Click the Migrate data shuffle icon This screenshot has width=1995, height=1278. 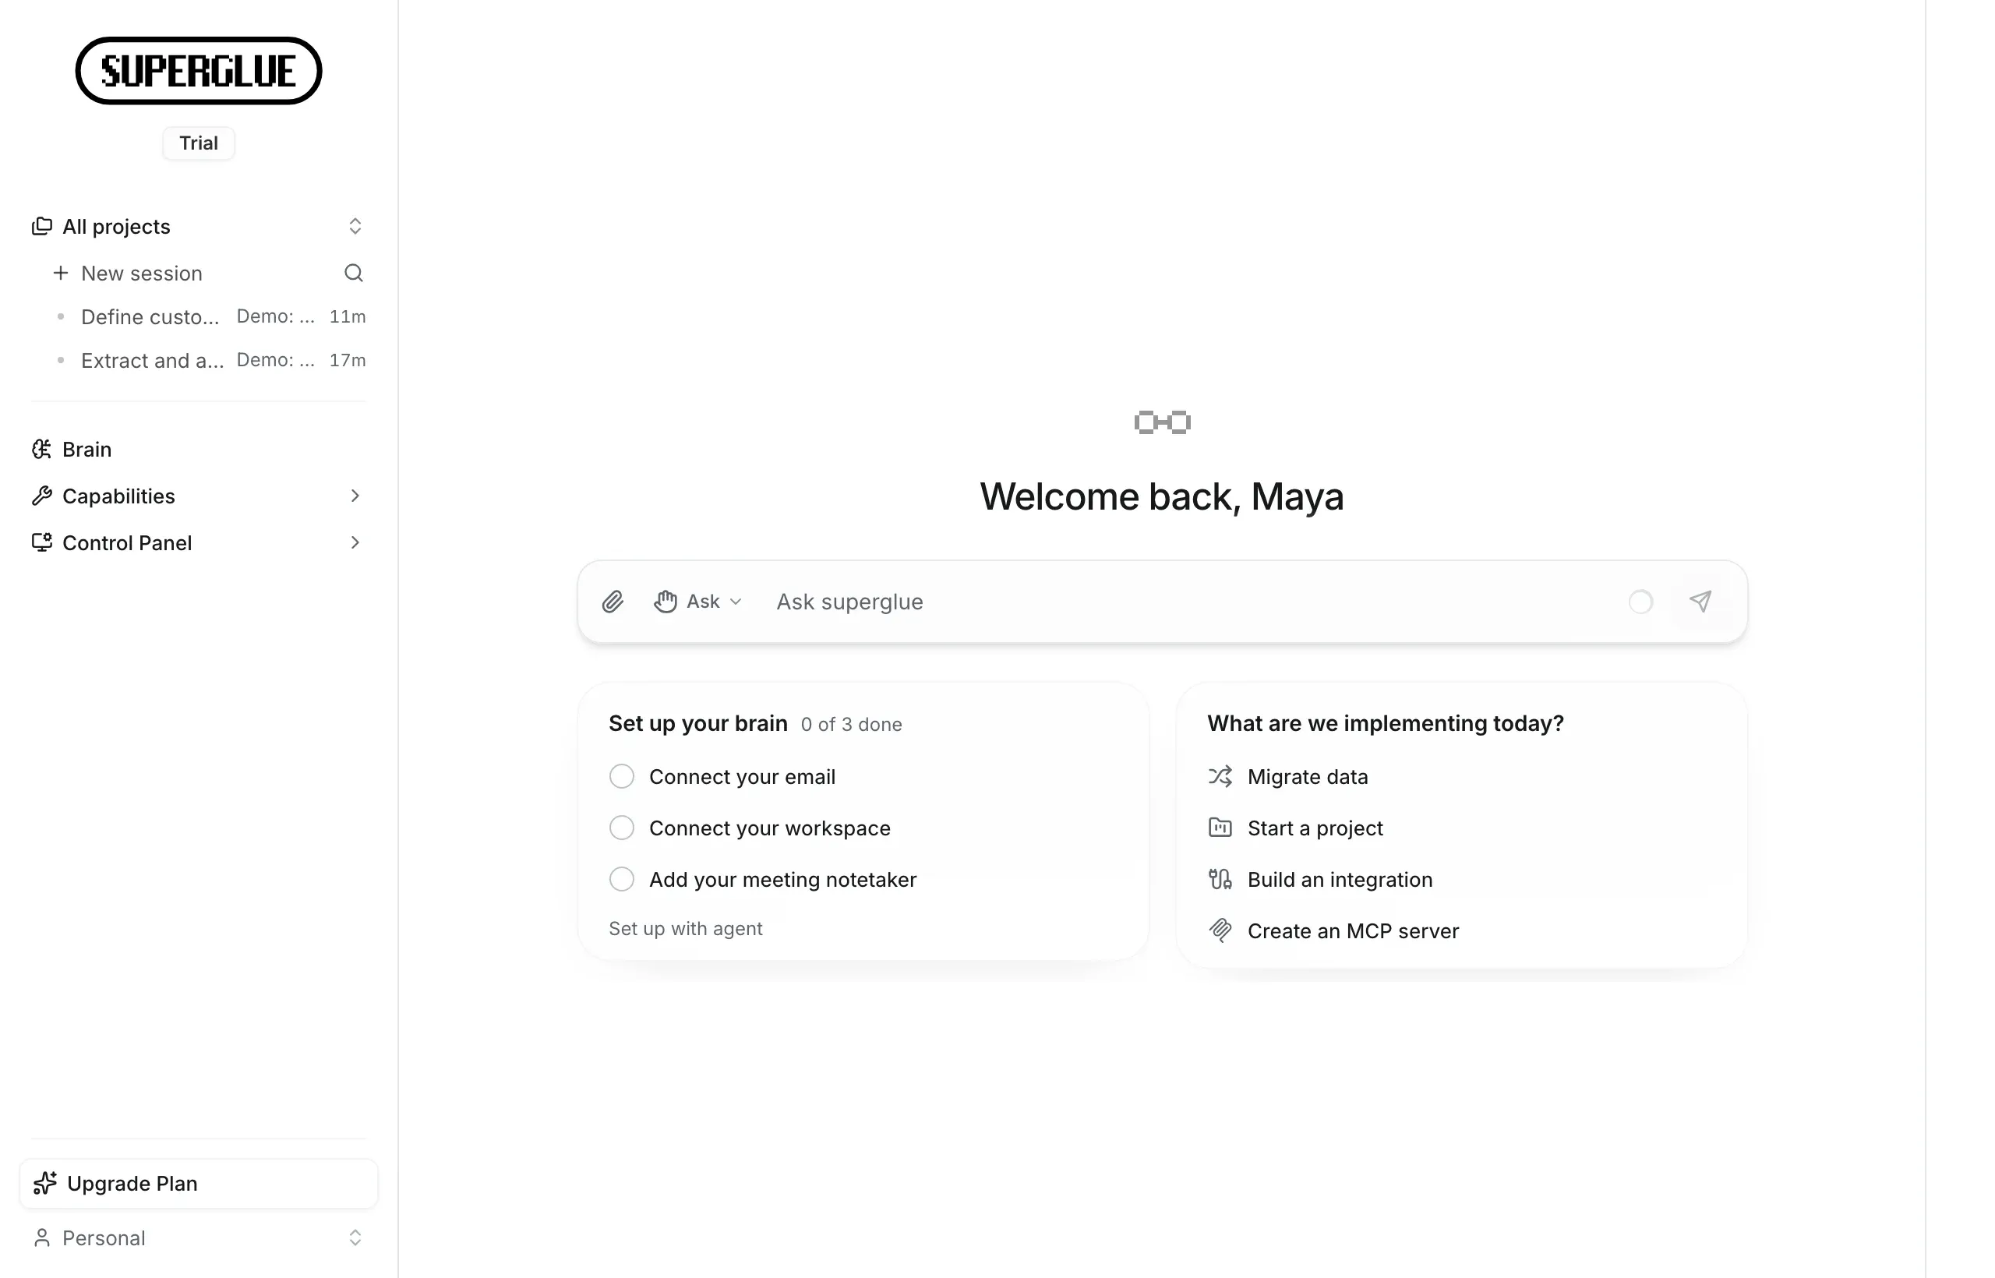tap(1220, 777)
